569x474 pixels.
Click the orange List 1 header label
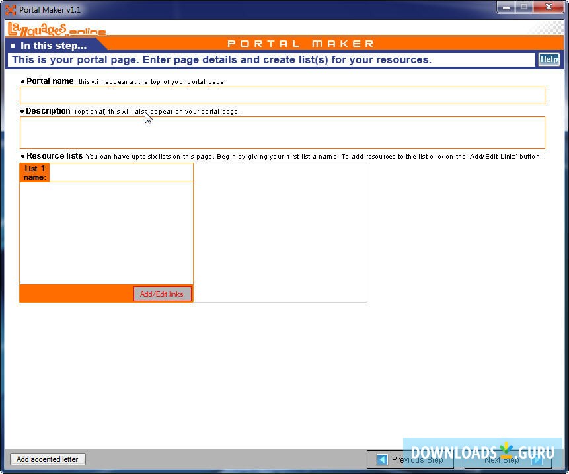coord(34,173)
